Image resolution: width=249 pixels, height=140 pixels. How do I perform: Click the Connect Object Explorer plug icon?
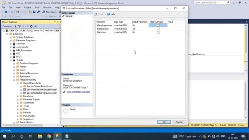16,26
